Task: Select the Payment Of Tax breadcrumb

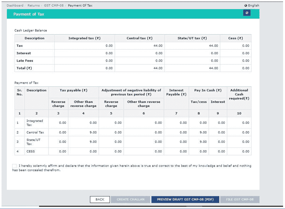Action: (x=80, y=5)
